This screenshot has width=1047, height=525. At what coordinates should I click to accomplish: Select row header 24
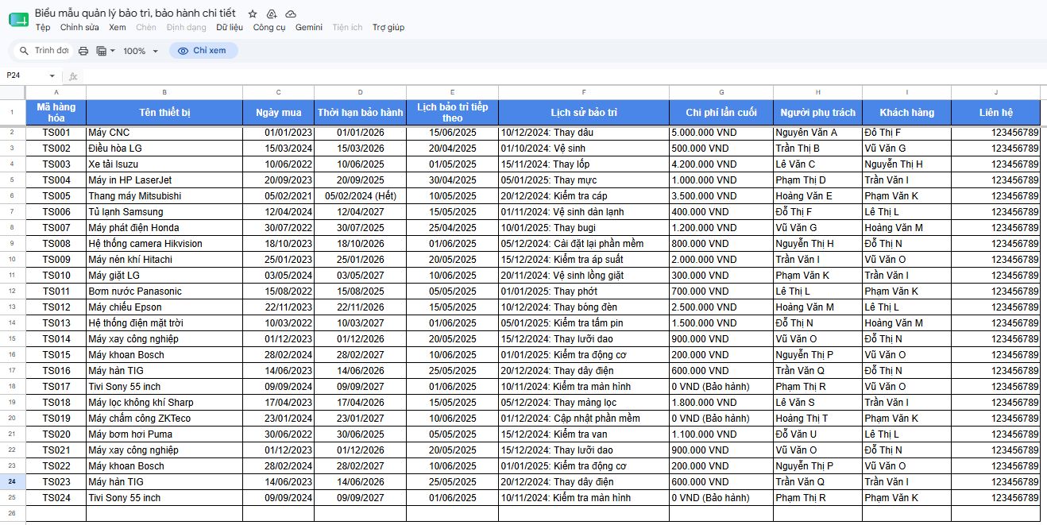(x=13, y=481)
